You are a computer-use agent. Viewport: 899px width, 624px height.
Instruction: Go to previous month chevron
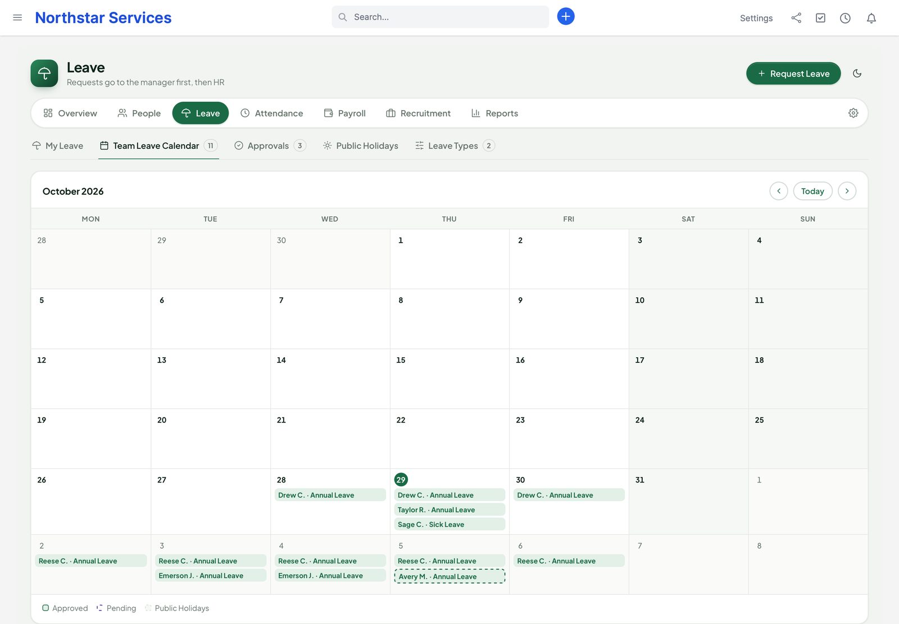(779, 191)
